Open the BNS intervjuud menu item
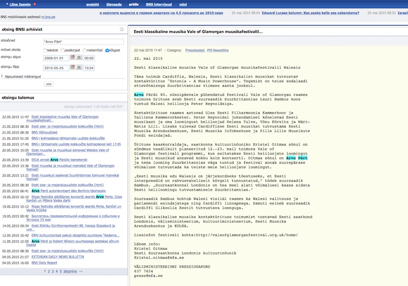408x286 pixels. (159, 5)
